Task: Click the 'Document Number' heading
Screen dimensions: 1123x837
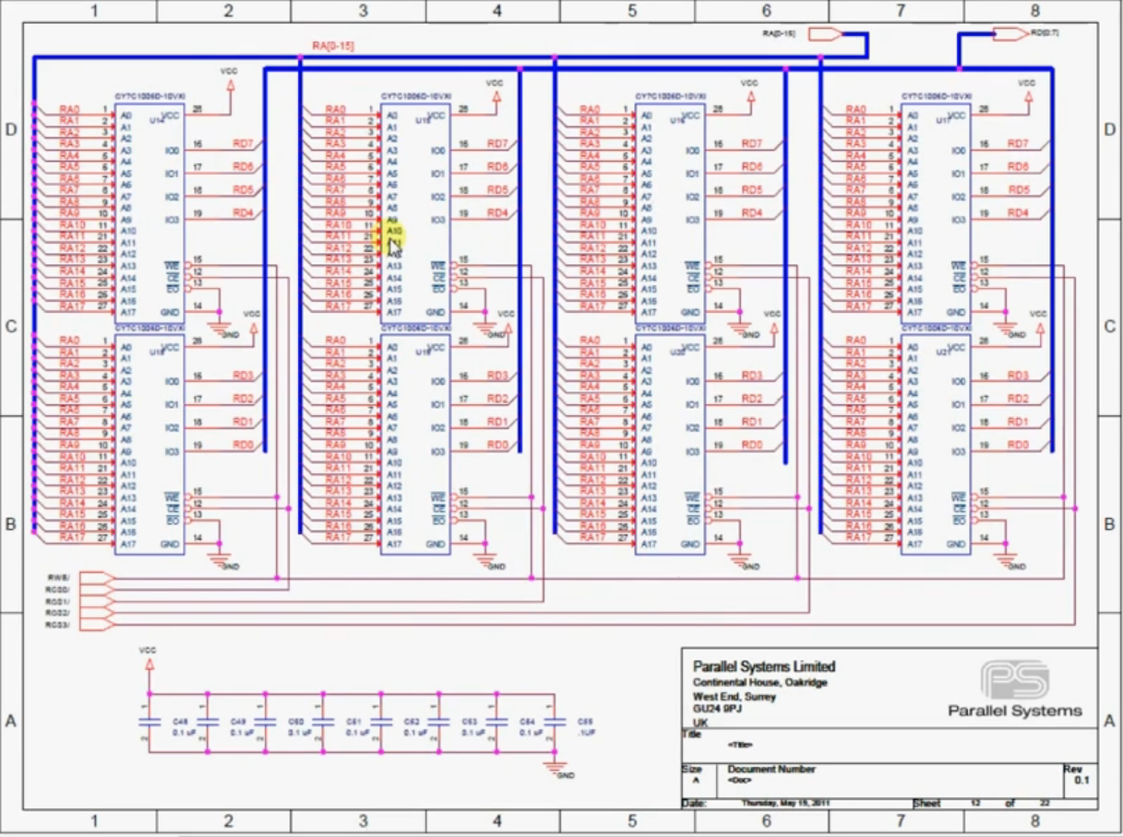Action: tap(771, 769)
